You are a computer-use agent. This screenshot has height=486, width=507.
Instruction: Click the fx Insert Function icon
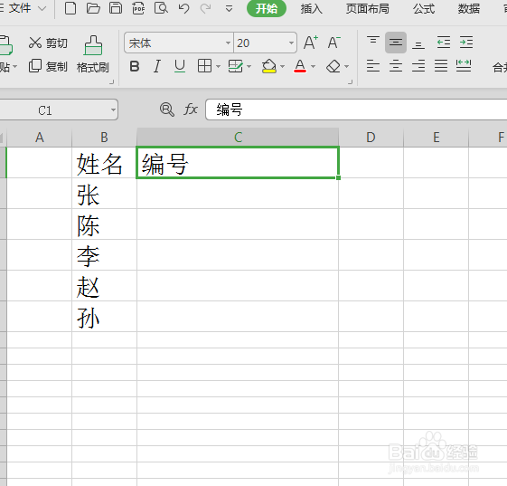pyautogui.click(x=191, y=110)
